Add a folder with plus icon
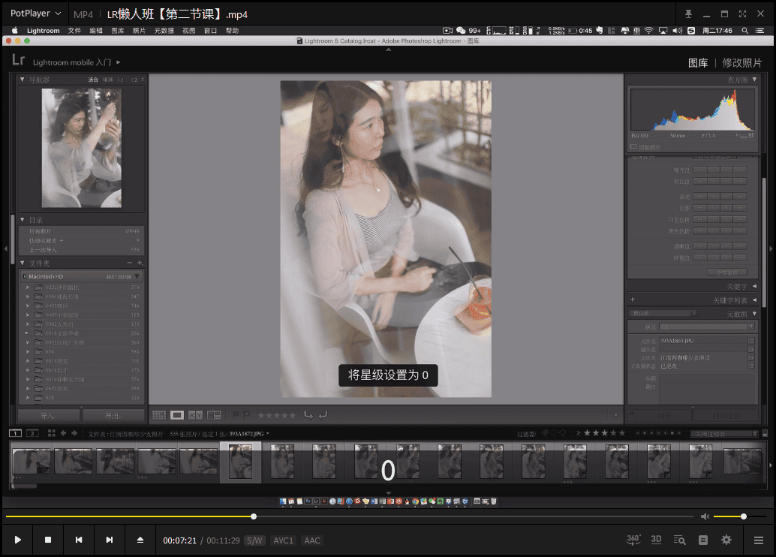776x557 pixels. 140,263
